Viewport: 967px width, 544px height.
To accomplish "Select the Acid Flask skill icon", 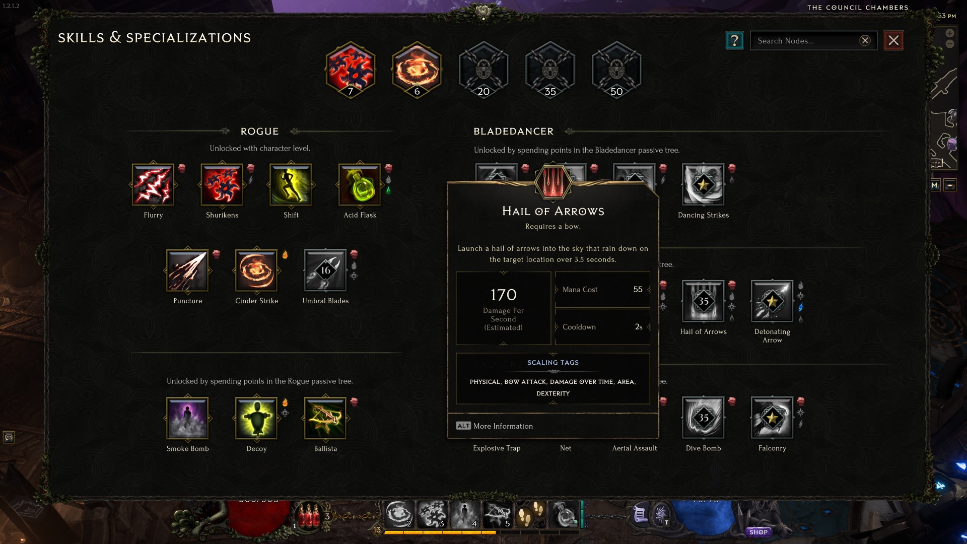I will coord(360,185).
